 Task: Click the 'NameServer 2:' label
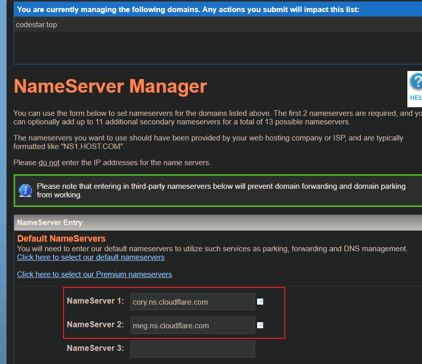[x=95, y=325]
